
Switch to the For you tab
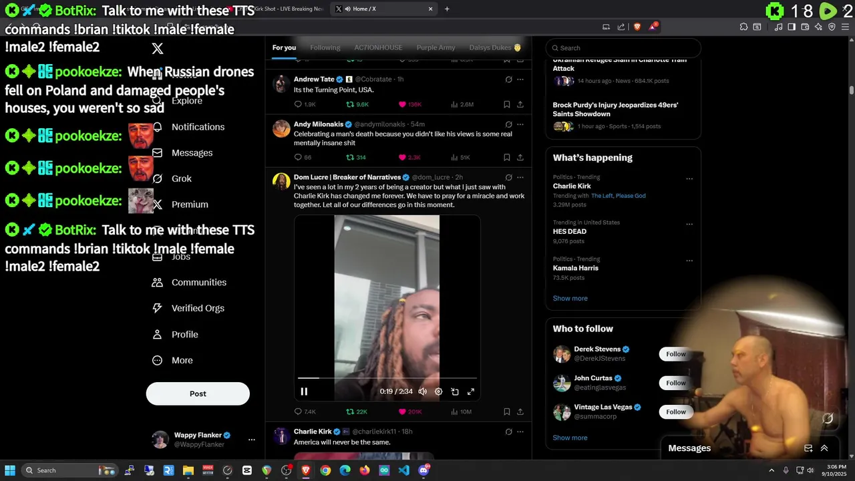(284, 47)
